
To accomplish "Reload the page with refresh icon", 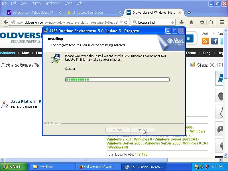I will coord(126,23).
